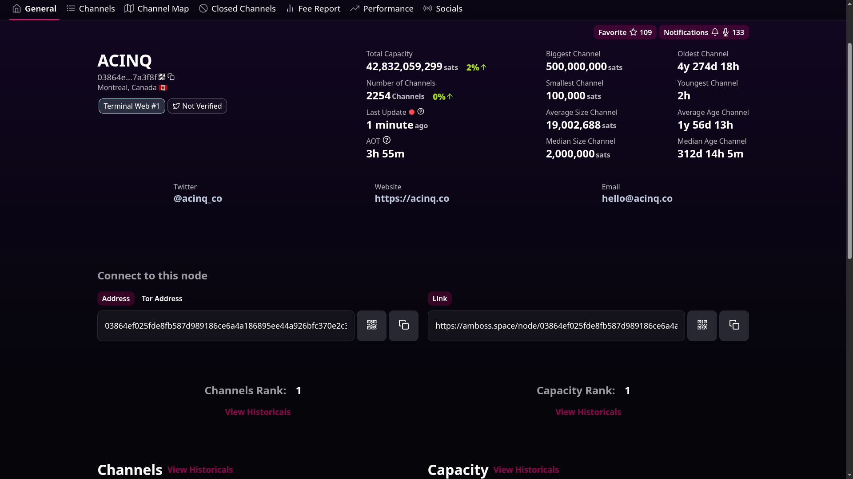Click the Favorite star button
The width and height of the screenshot is (853, 479).
tap(625, 32)
